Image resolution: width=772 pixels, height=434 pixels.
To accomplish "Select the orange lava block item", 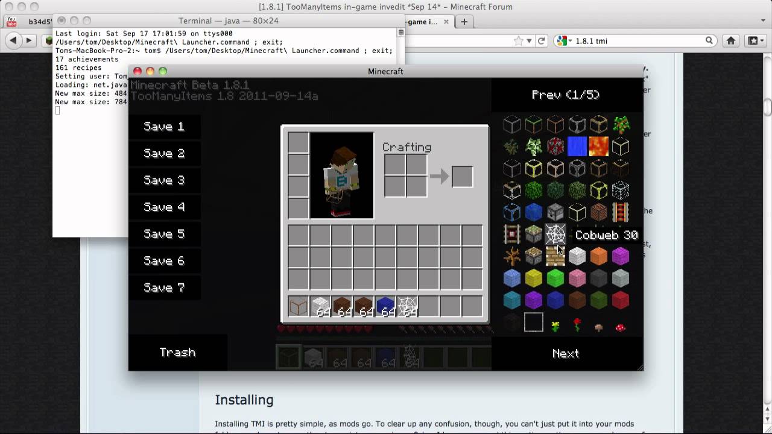I will pyautogui.click(x=599, y=146).
